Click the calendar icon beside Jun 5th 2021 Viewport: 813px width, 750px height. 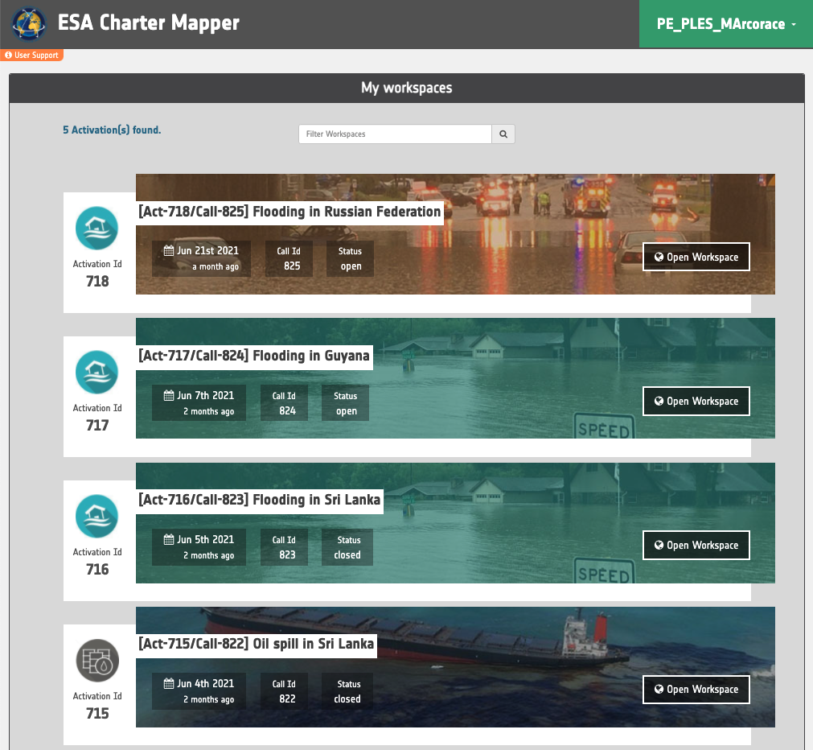click(x=169, y=539)
